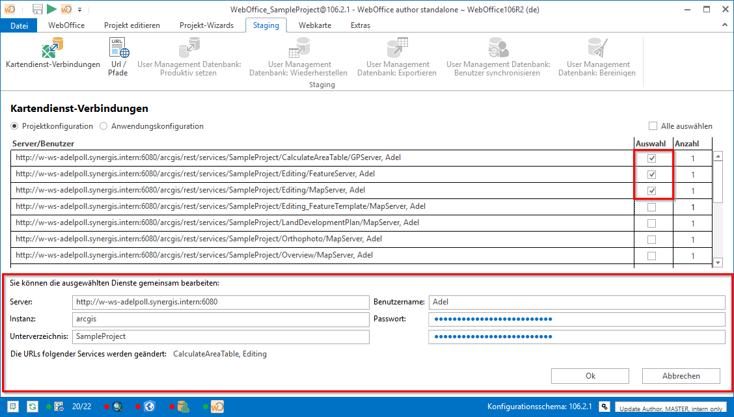Click the Unterverzeichnis input field
This screenshot has height=417, width=734.
click(x=221, y=336)
